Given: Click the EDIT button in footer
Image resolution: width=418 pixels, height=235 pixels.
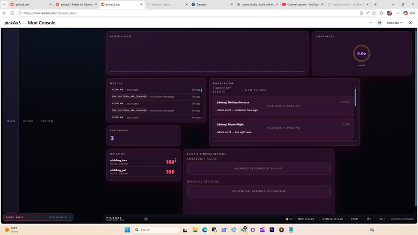Looking at the screenshot, I should click(382, 219).
